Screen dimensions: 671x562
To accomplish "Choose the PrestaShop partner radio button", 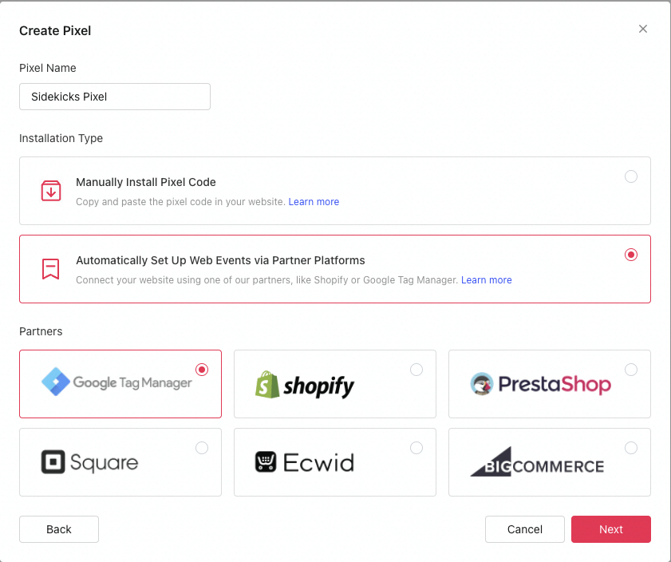I will [631, 370].
